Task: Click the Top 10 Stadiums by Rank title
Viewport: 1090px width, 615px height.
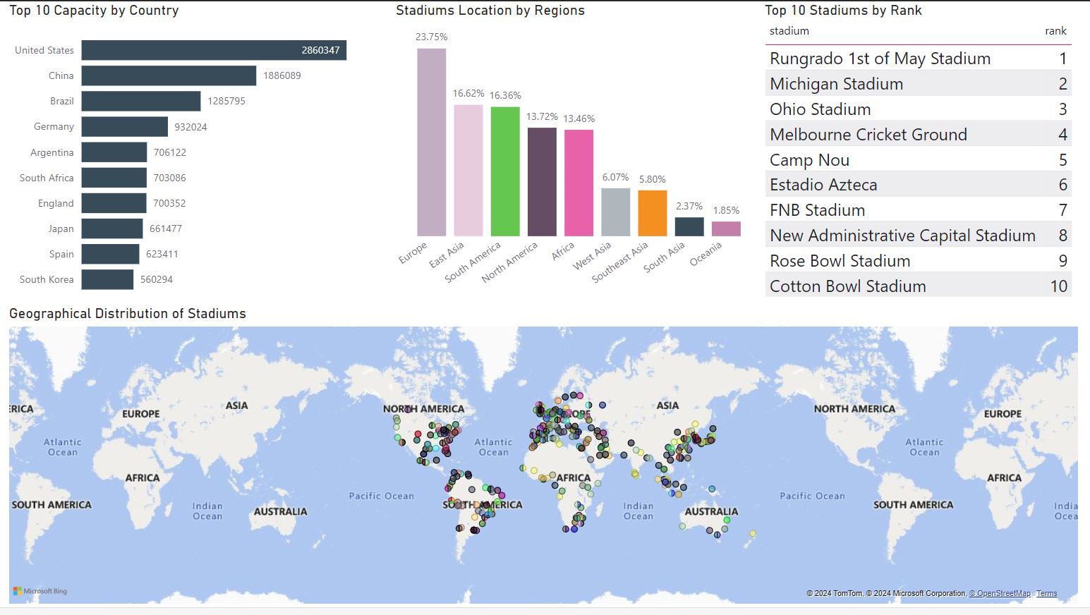Action: [844, 11]
